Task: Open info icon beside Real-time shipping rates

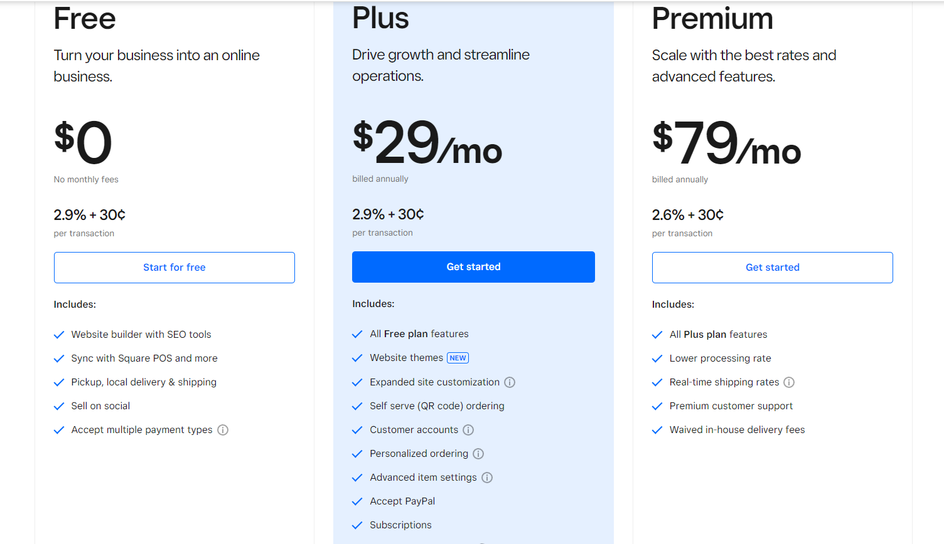Action: pyautogui.click(x=789, y=382)
